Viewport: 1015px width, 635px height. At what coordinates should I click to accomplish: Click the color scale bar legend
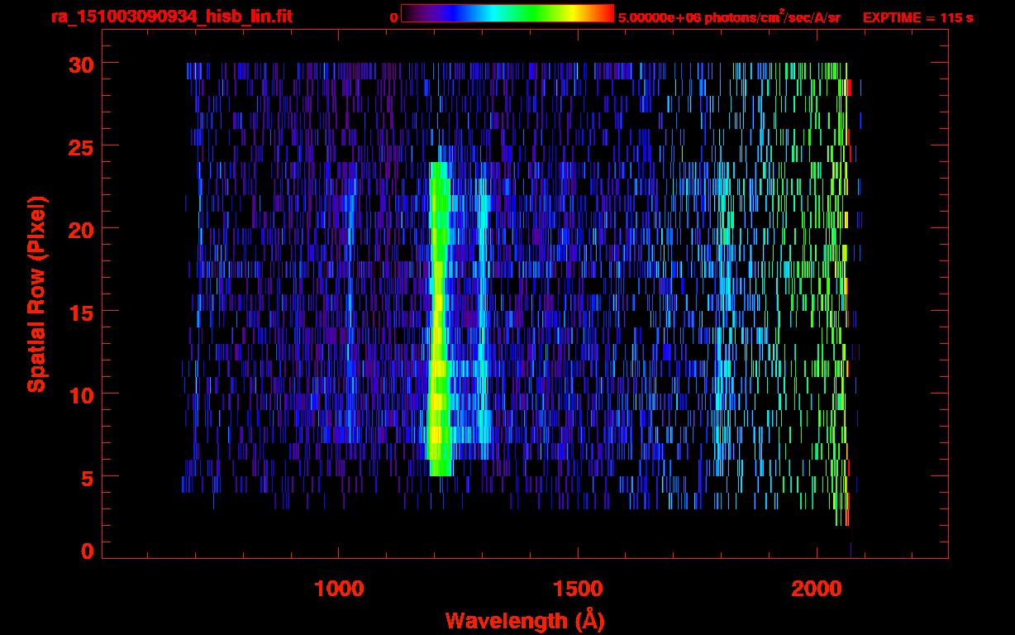(507, 13)
